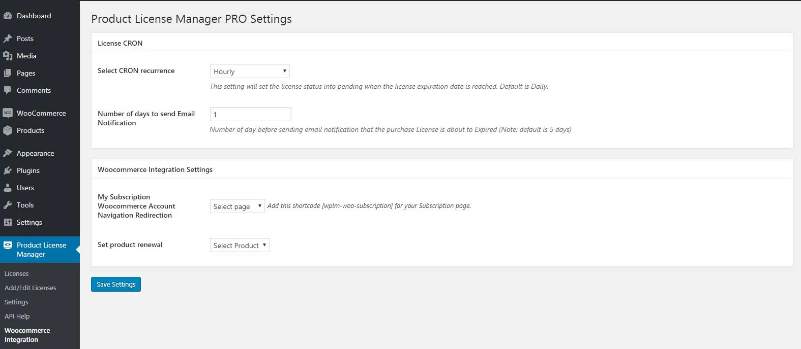801x349 pixels.
Task: Click the Plugins plug icon
Action: [x=8, y=170]
